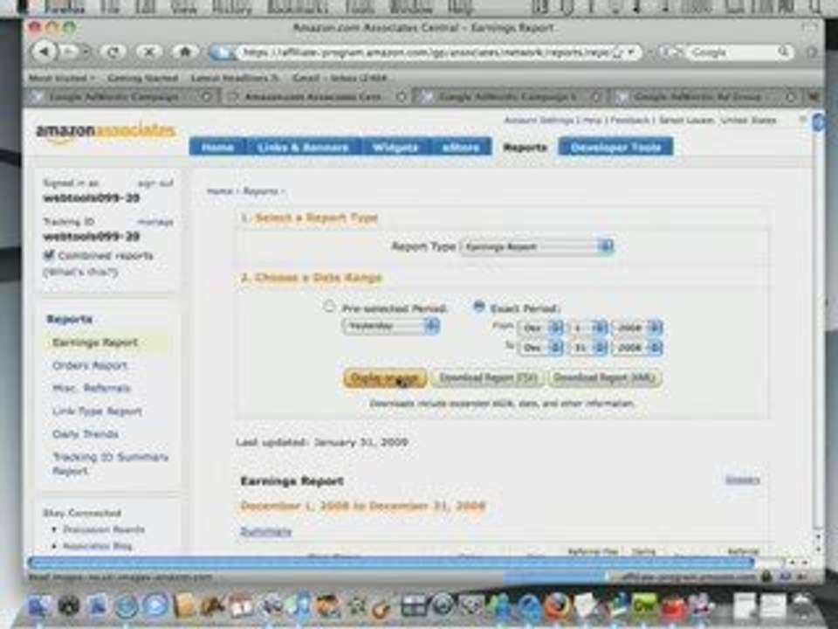Click the Account Settings link
838x629 pixels.
click(539, 121)
